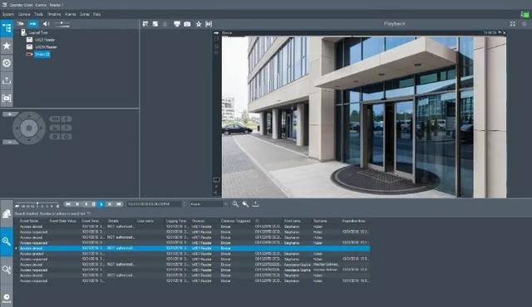532x307 pixels.
Task: Open the Logical Tree tab in the sidebar
Action: point(7,28)
